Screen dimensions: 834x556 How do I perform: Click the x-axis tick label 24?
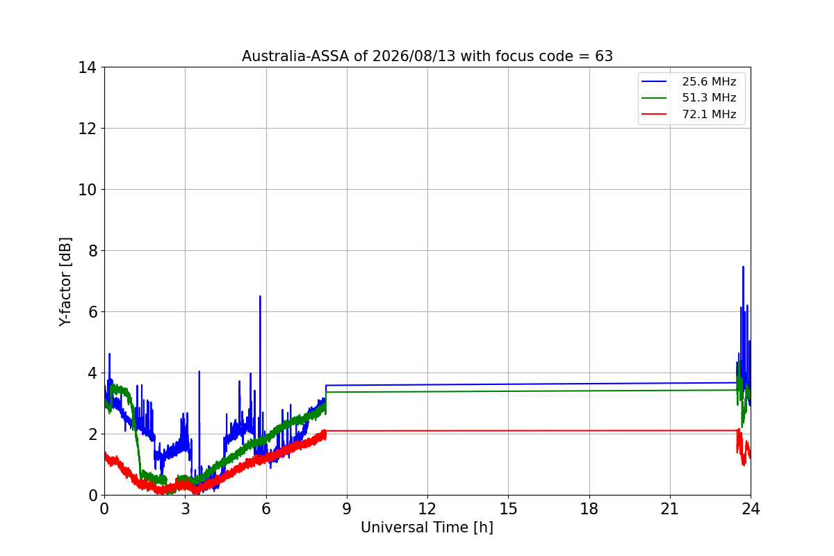[x=751, y=508]
